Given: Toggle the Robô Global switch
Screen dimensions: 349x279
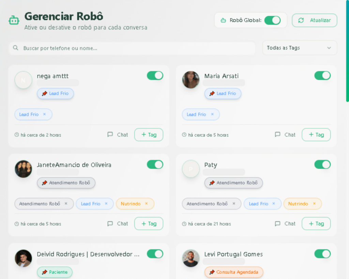Looking at the screenshot, I should click(x=272, y=20).
